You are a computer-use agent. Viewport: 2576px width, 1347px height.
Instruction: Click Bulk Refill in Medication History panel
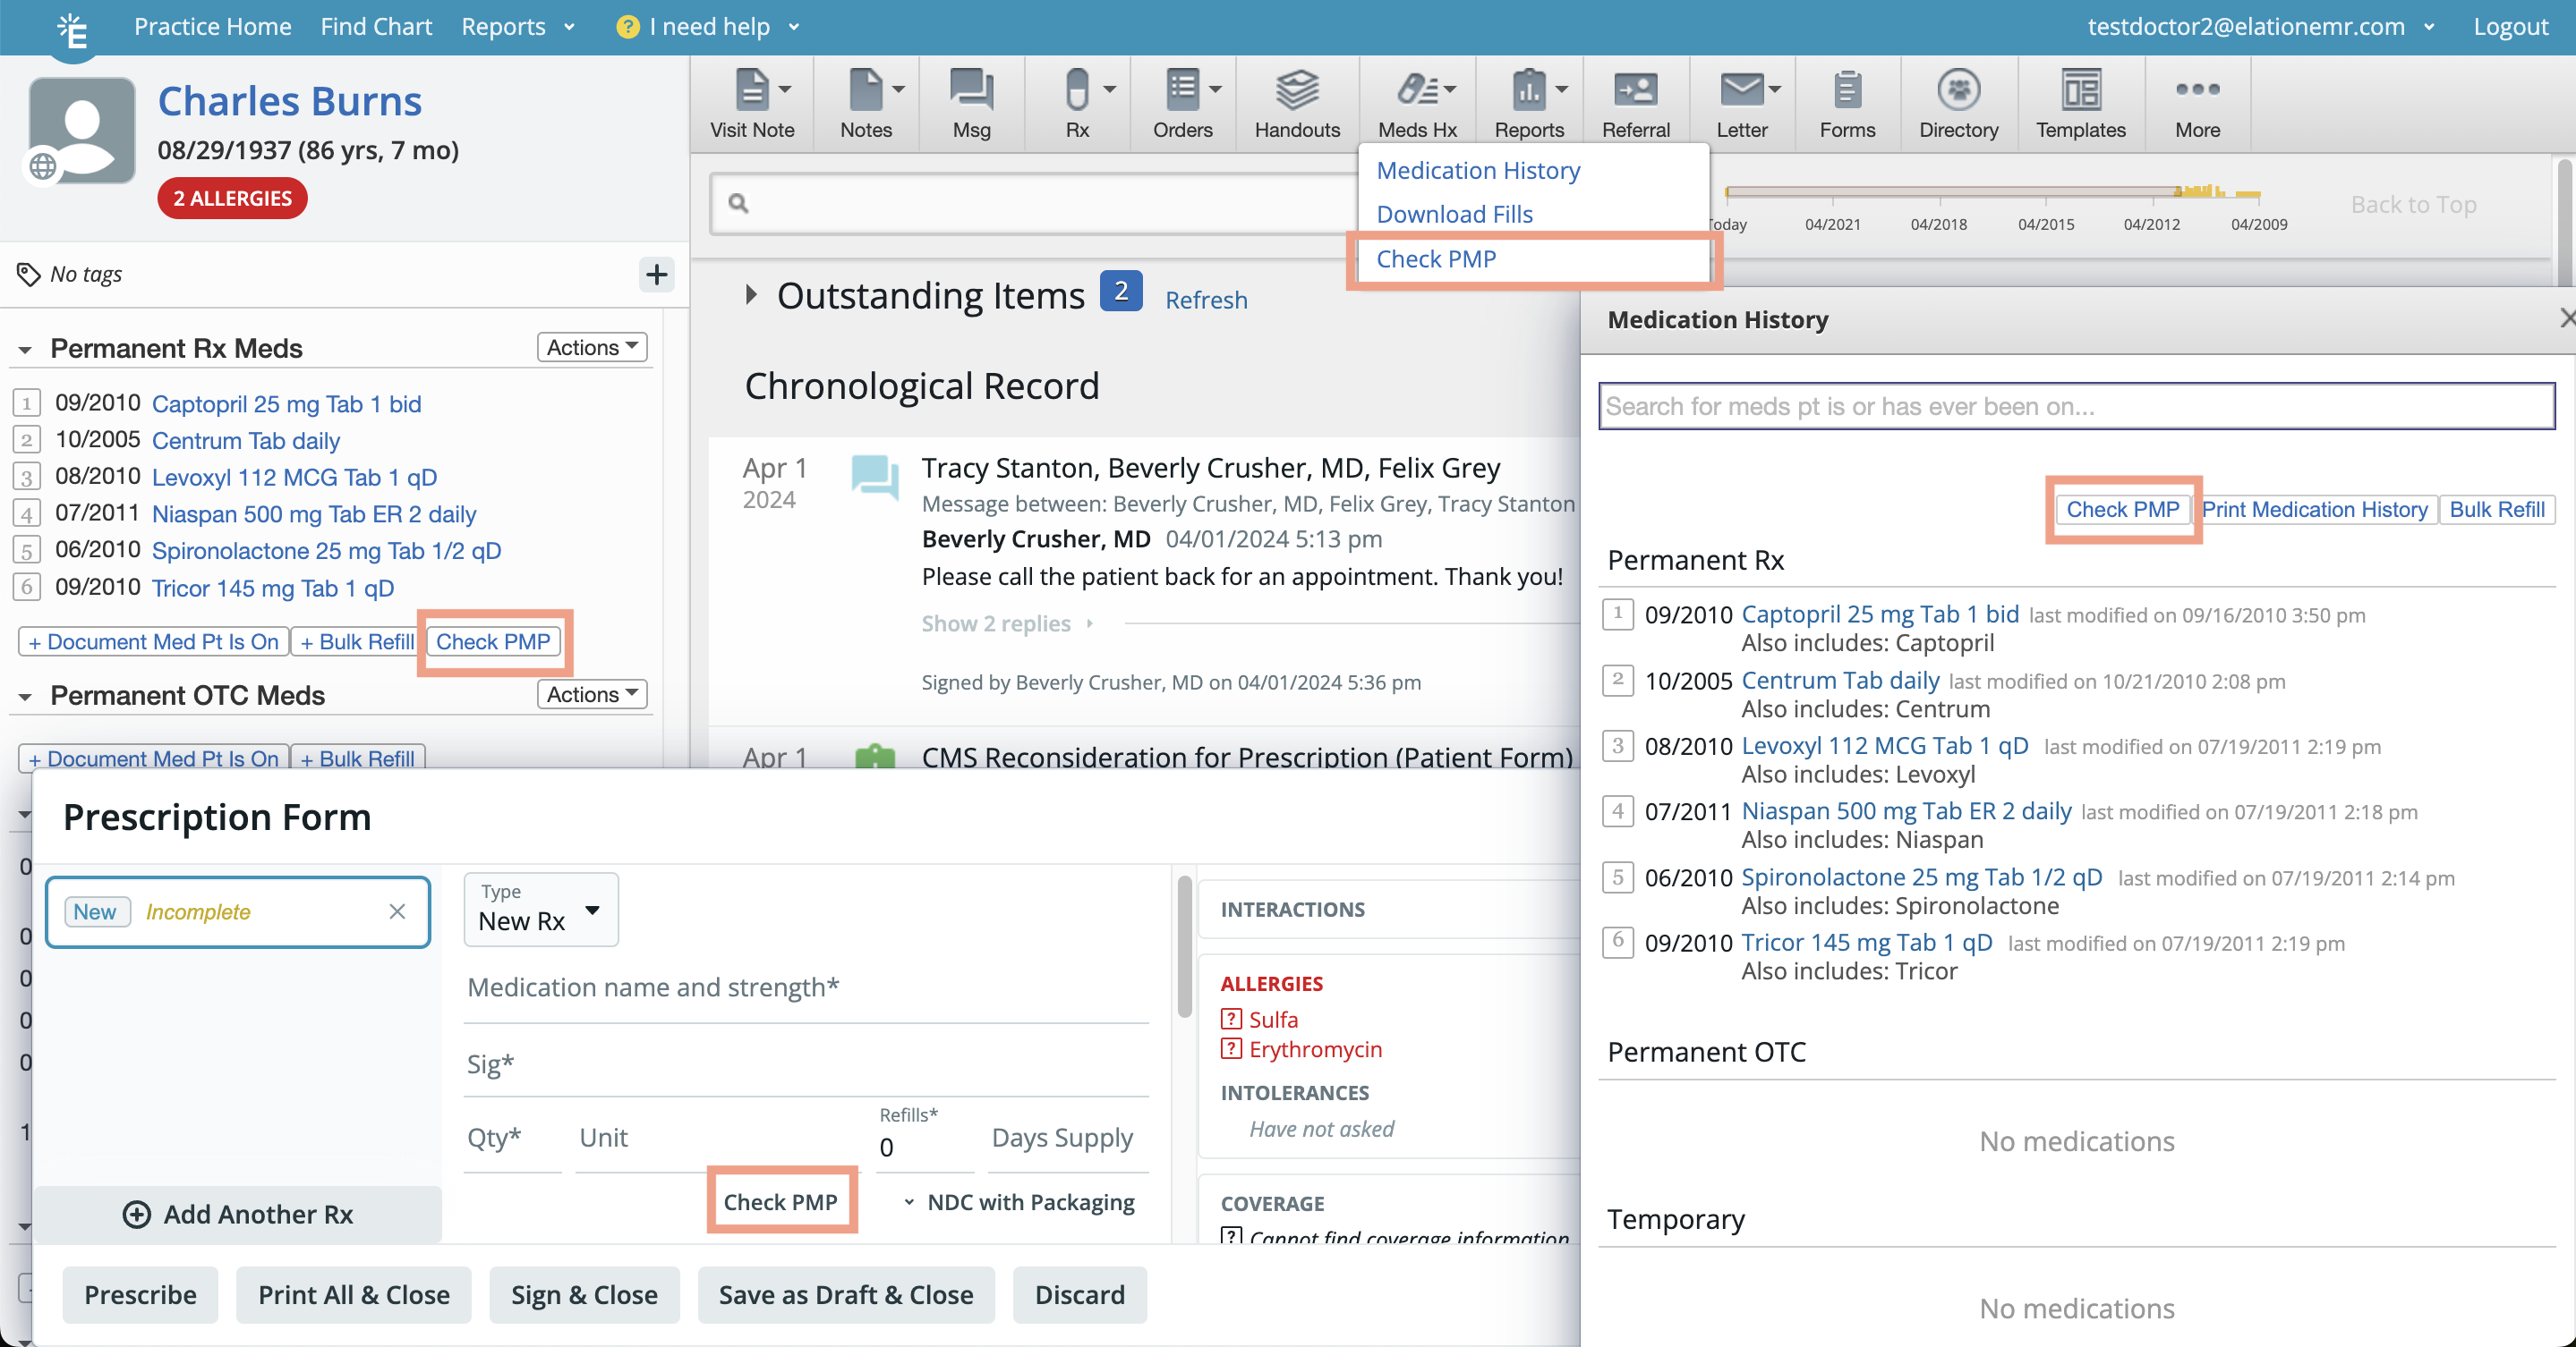pyautogui.click(x=2497, y=510)
